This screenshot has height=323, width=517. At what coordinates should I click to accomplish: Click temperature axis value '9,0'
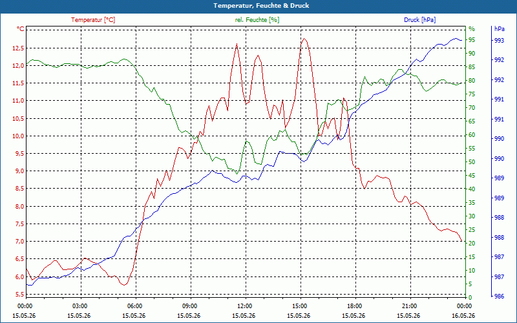19,171
